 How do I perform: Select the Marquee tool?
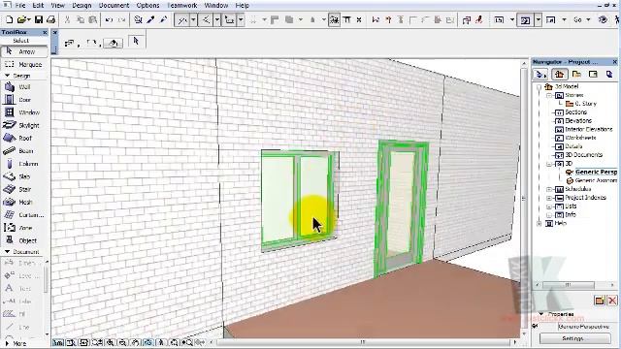click(23, 64)
